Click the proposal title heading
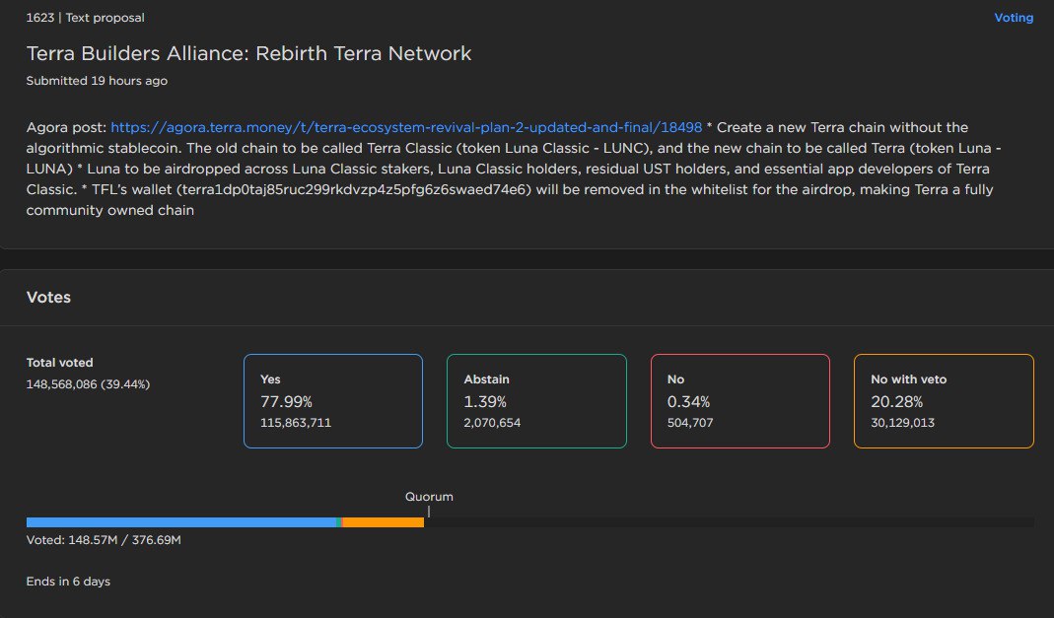The height and width of the screenshot is (618, 1054). pos(248,53)
